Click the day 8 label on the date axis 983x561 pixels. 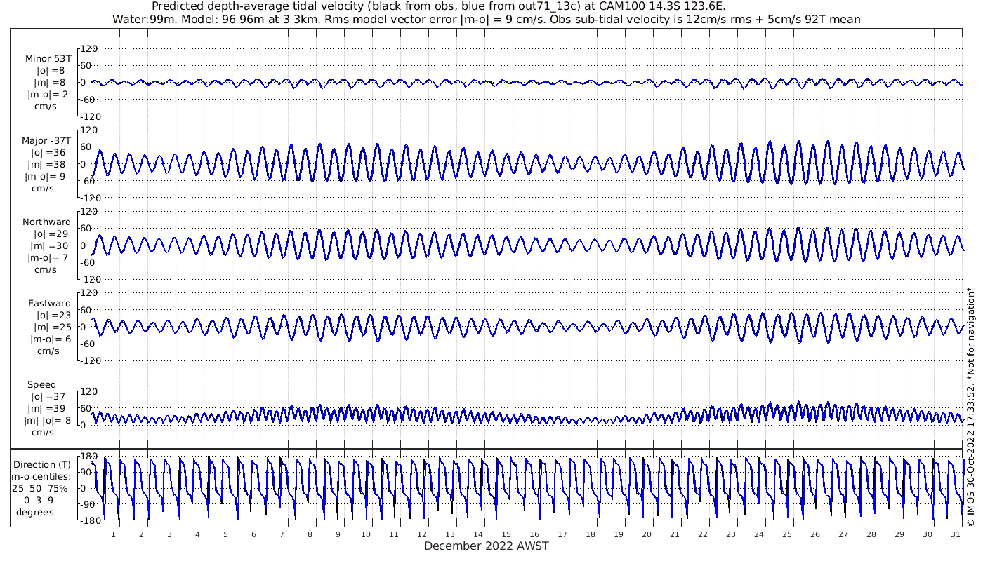pos(310,534)
